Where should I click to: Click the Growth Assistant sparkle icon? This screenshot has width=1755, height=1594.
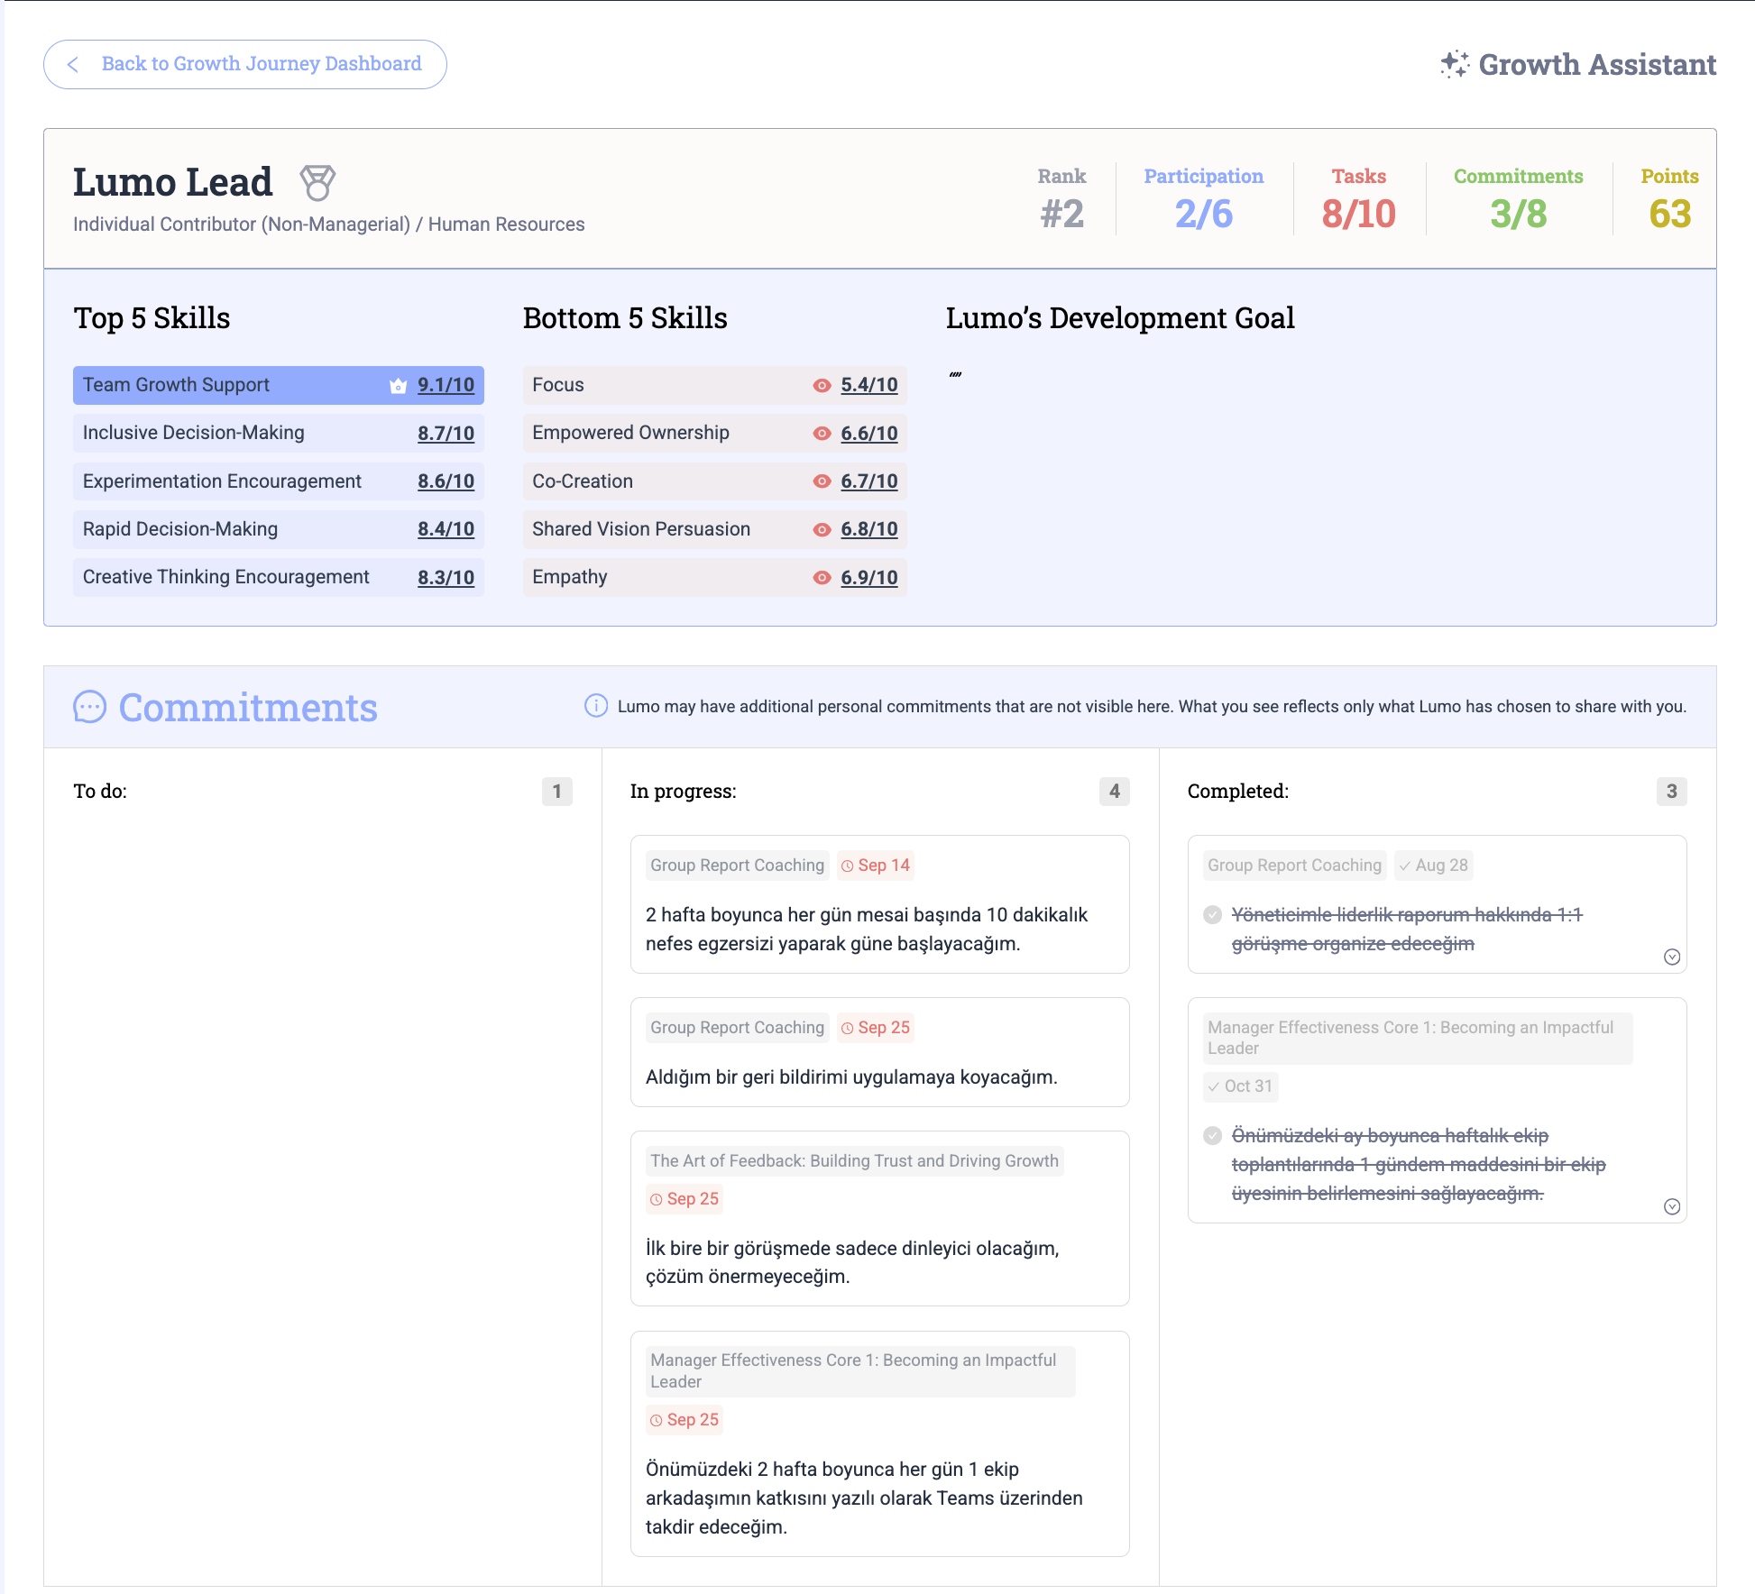1454,64
